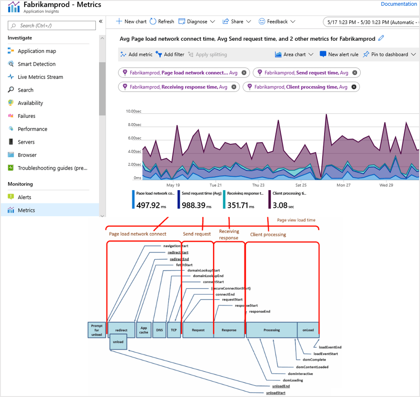
Task: Click the sidebar search field
Action: (51, 26)
